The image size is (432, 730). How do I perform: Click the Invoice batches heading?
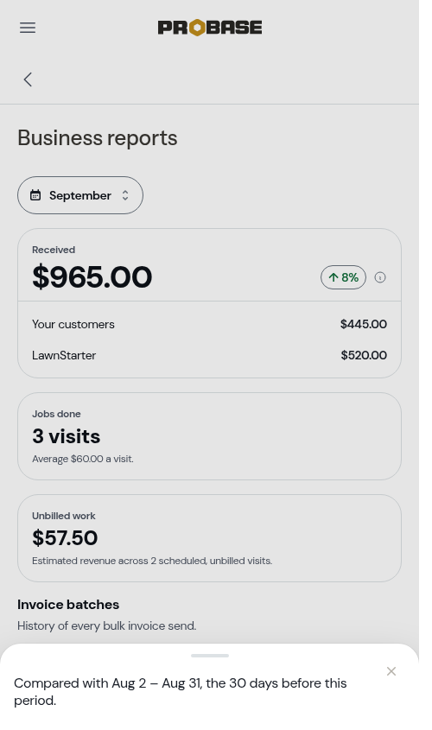pyautogui.click(x=68, y=604)
